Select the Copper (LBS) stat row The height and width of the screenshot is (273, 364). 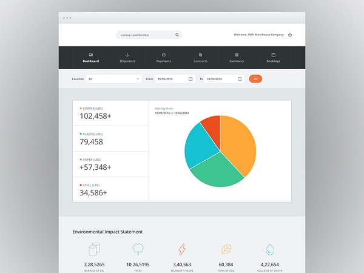pyautogui.click(x=110, y=113)
